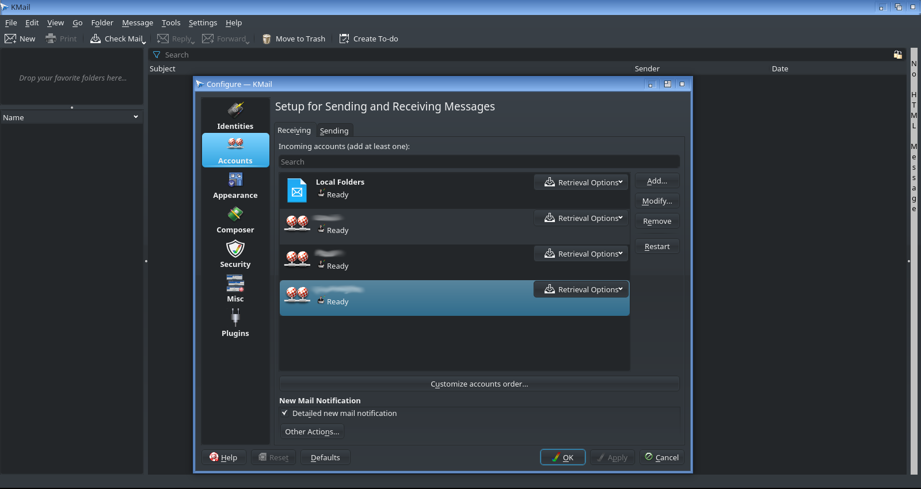This screenshot has height=489, width=921.
Task: Open Forward dropdown arrow
Action: [x=248, y=41]
